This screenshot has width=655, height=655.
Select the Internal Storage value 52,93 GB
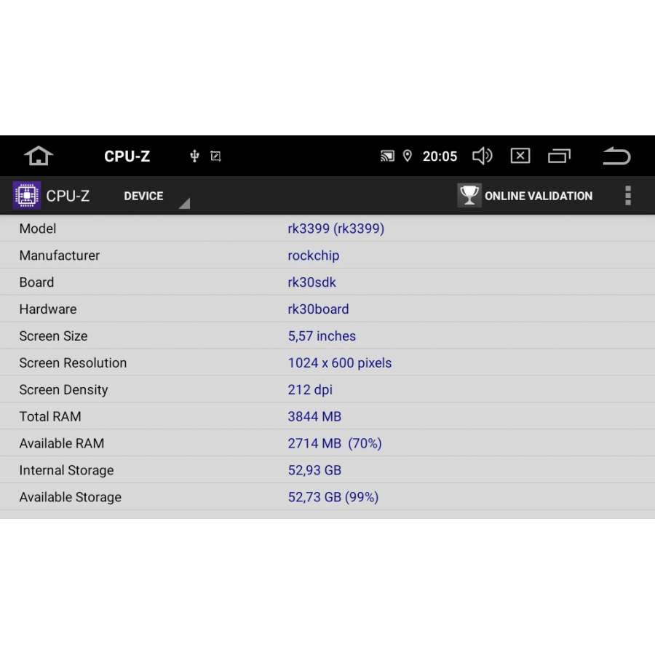click(x=314, y=470)
